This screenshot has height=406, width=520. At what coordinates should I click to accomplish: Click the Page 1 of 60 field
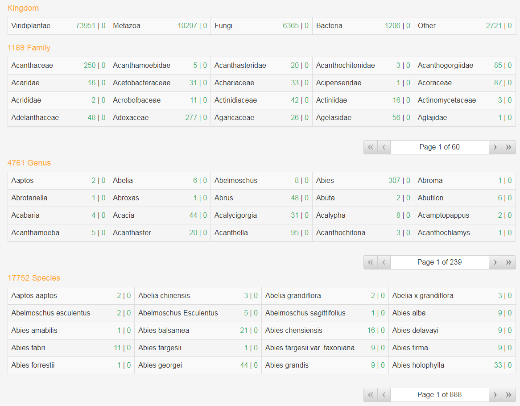pyautogui.click(x=439, y=147)
